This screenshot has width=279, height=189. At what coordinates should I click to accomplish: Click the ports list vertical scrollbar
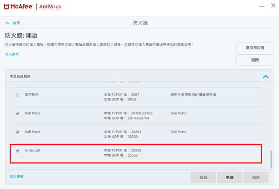[x=271, y=159]
